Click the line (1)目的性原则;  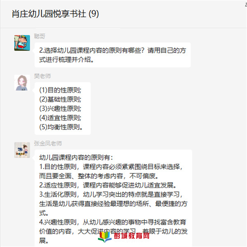[x=60, y=90]
